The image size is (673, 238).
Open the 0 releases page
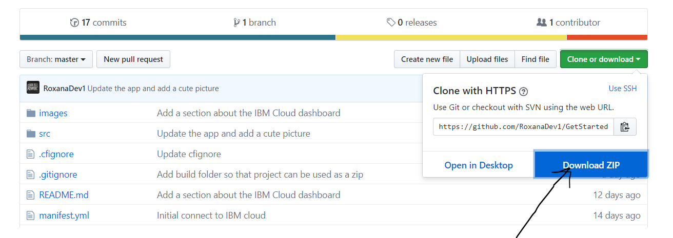(x=412, y=23)
